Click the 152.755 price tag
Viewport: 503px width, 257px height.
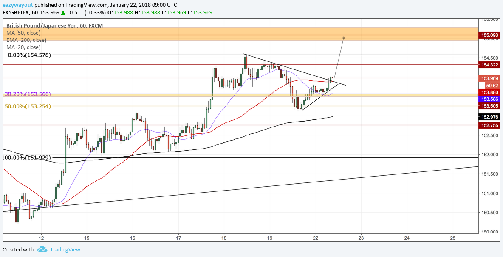point(489,125)
